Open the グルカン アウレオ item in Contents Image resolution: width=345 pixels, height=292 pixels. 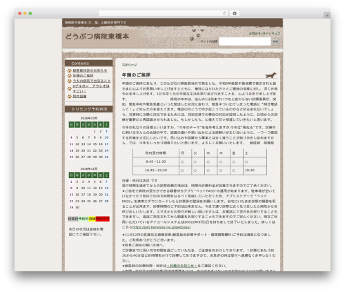pos(91,88)
